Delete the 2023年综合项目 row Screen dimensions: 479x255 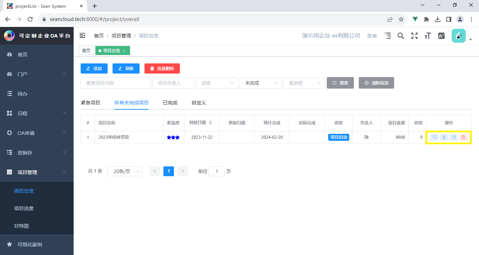(x=464, y=137)
